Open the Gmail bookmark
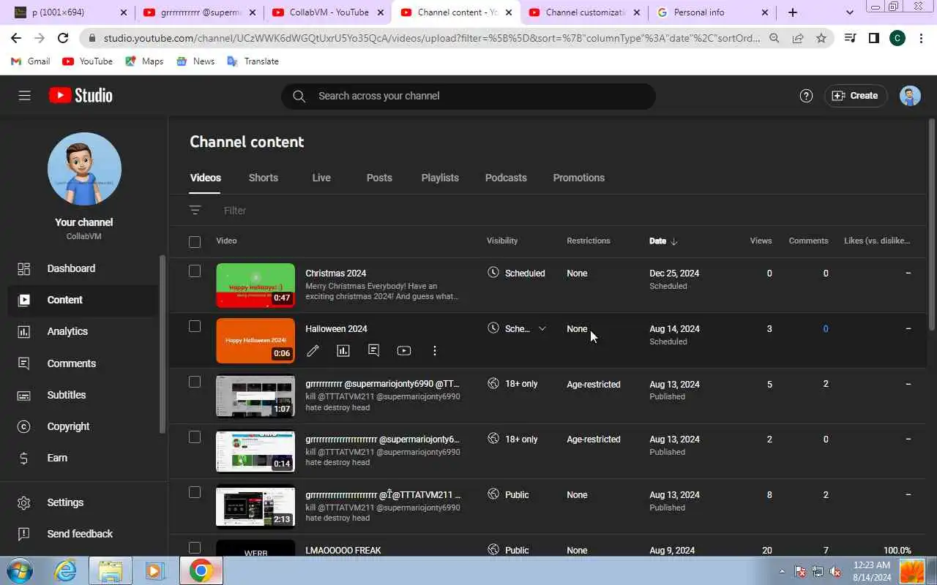937x585 pixels. coord(31,61)
